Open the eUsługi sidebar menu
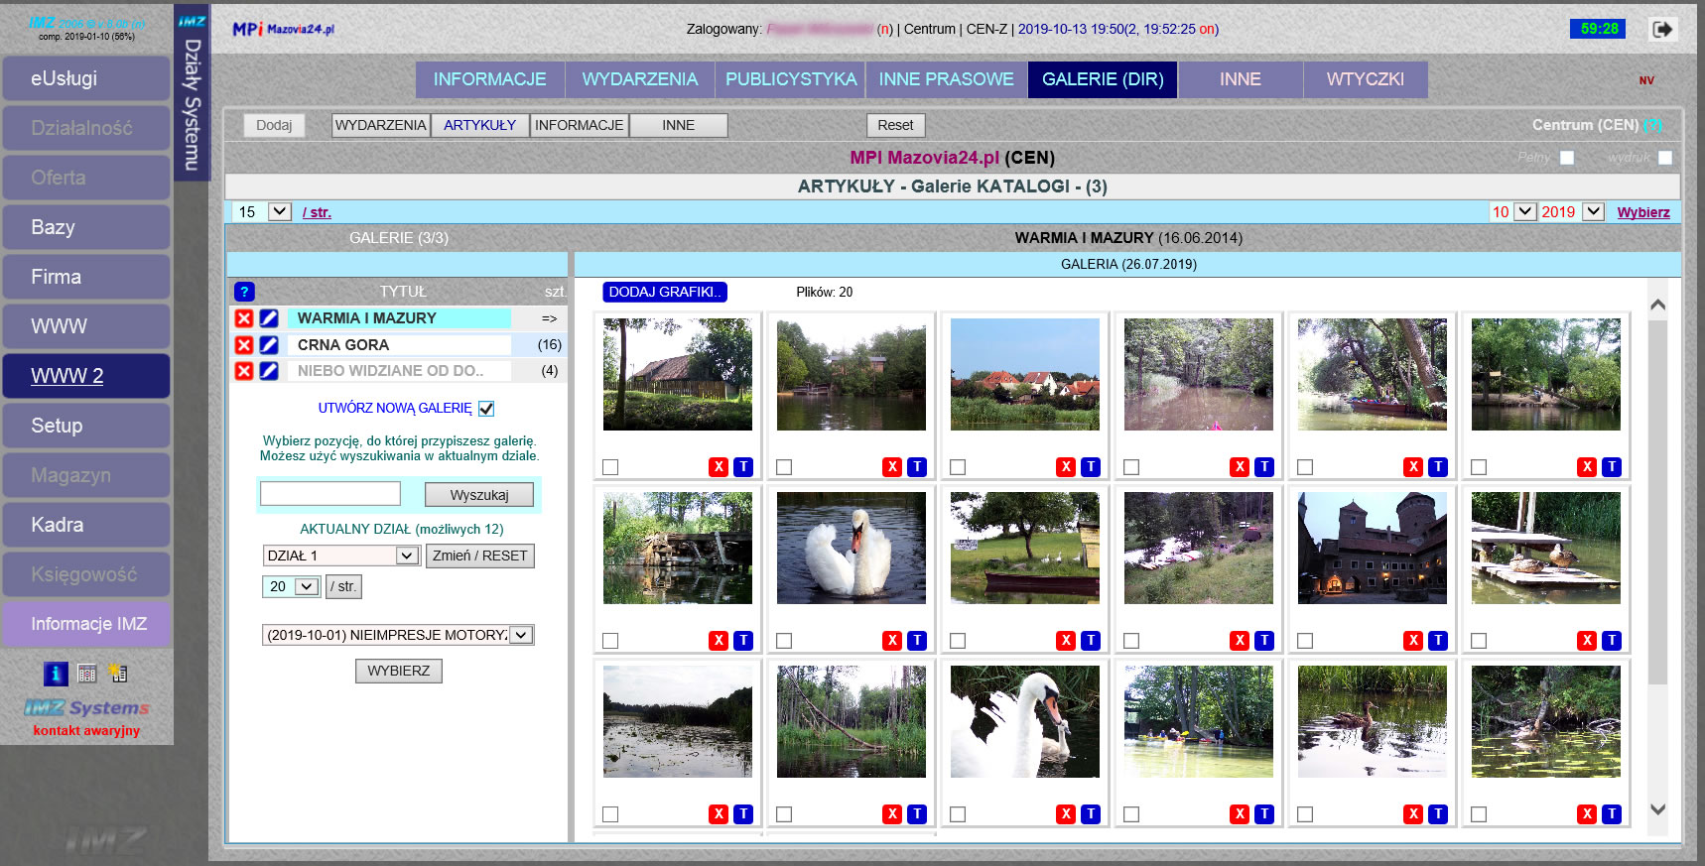This screenshot has width=1705, height=866. pyautogui.click(x=86, y=78)
